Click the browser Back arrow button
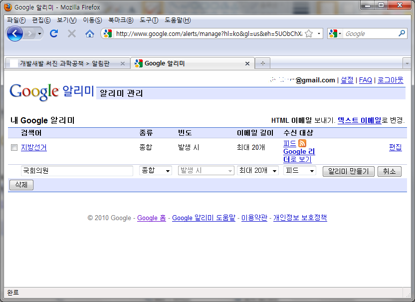This screenshot has height=302, width=415. pyautogui.click(x=15, y=33)
